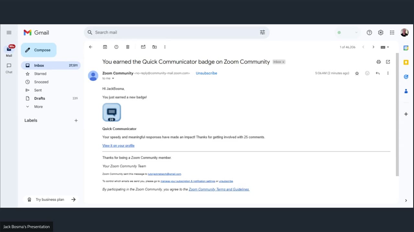Click 'Jack Bosma's Presentation' label
Screen dimensions: 414x232
(27, 227)
